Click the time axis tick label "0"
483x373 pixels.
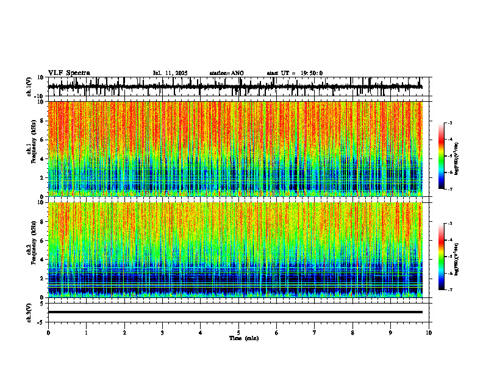pos(48,333)
